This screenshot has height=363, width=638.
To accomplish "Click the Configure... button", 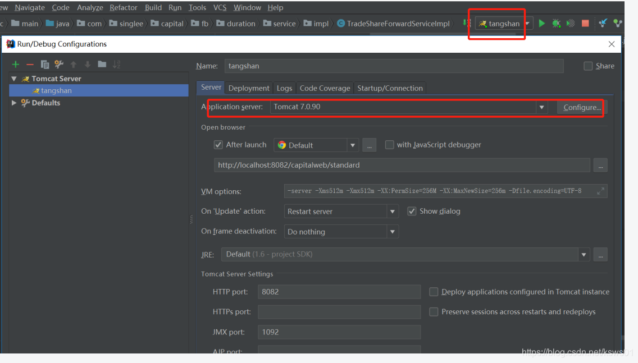I will coord(582,107).
